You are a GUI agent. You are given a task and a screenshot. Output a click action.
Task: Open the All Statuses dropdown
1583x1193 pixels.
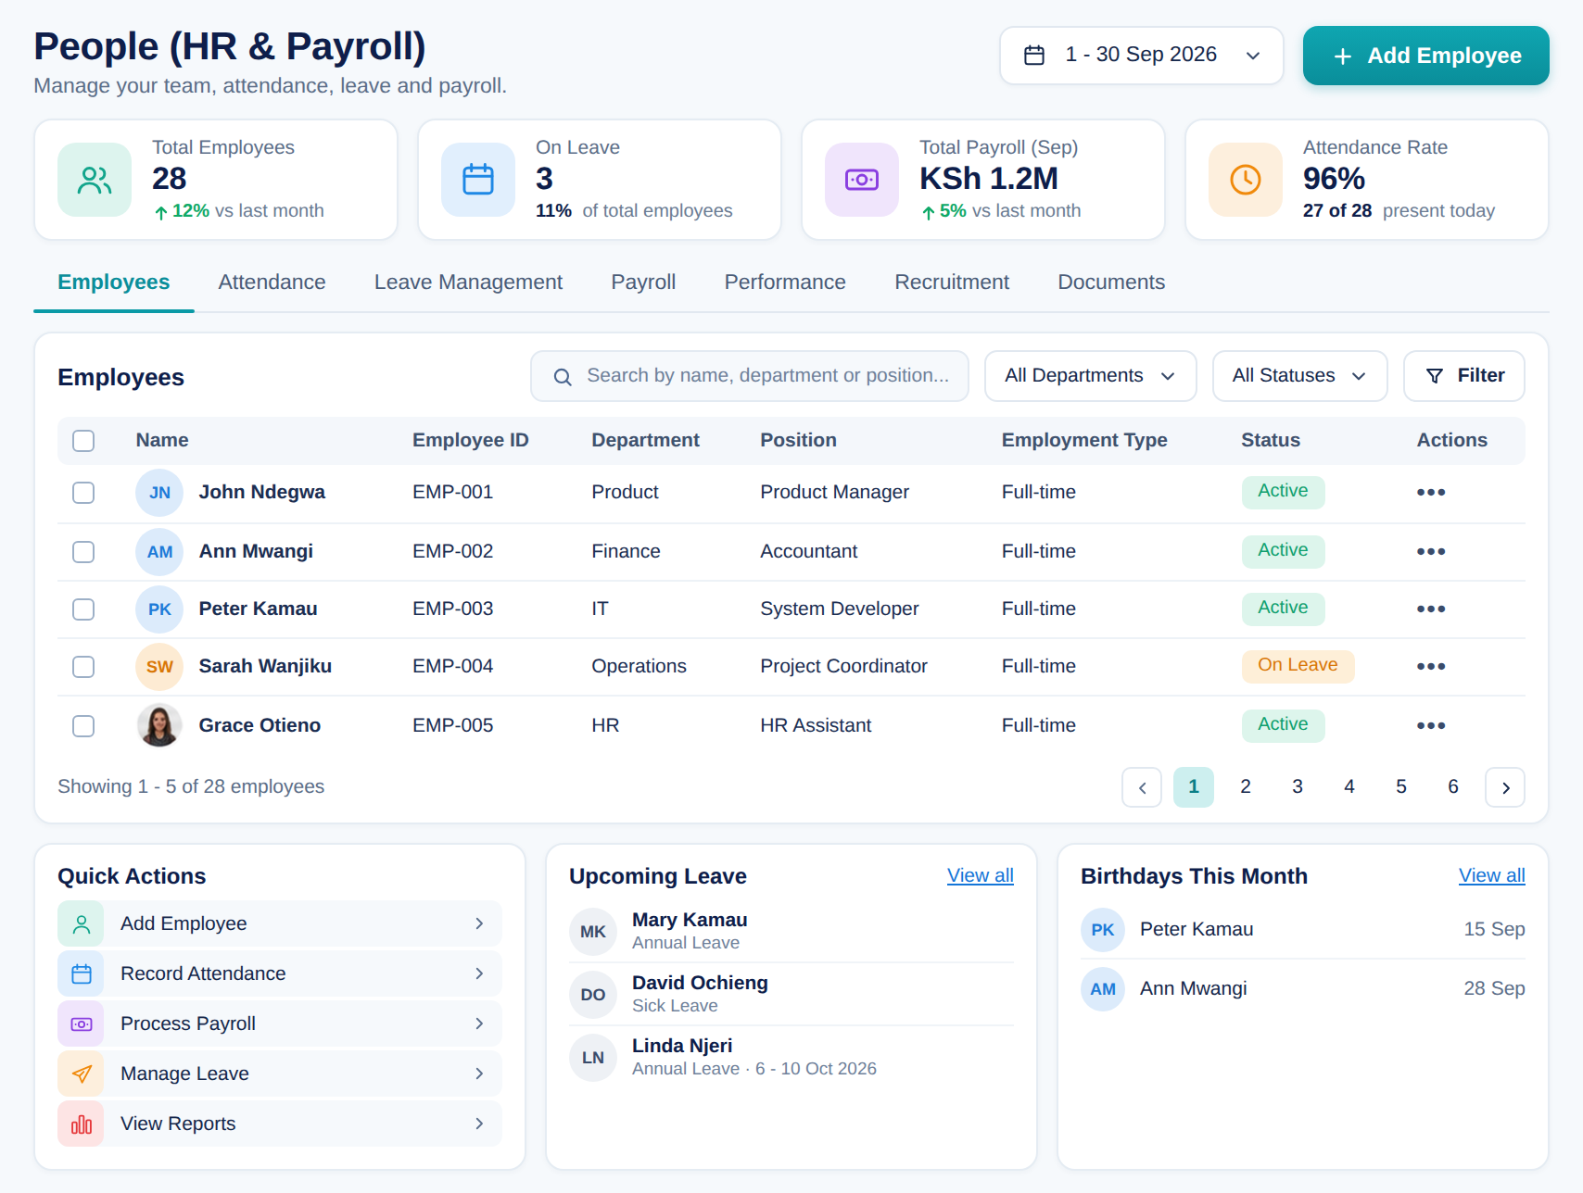(1300, 376)
